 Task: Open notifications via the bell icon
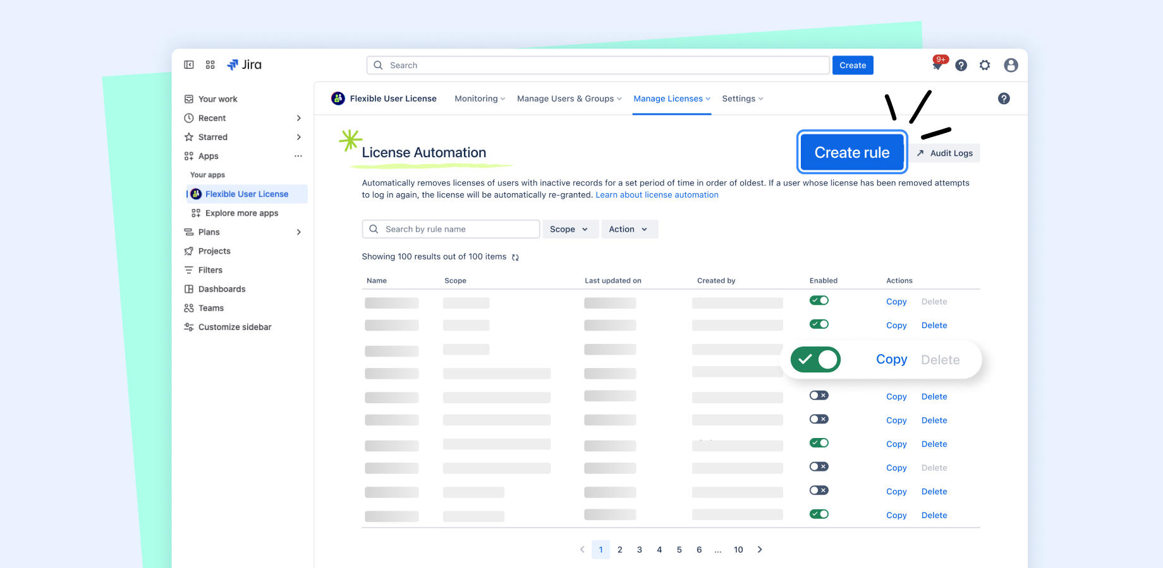coord(937,65)
